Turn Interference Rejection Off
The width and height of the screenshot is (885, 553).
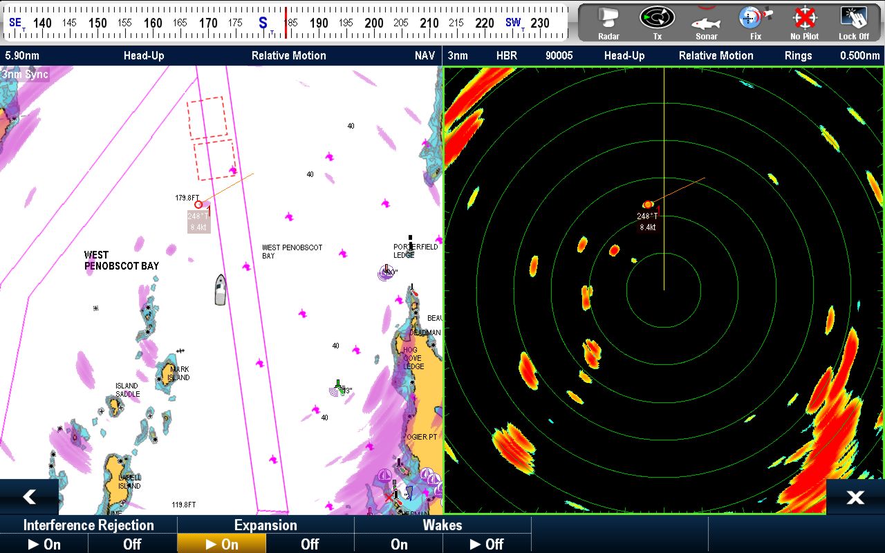pyautogui.click(x=132, y=544)
